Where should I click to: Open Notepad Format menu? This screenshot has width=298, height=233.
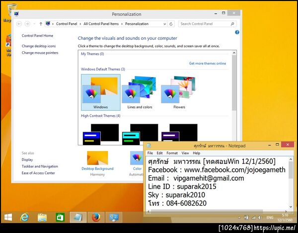(x=172, y=153)
